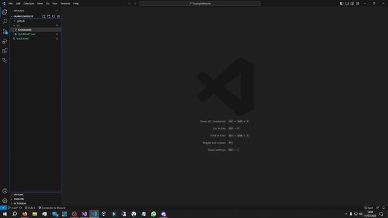388x218 pixels.
Task: Click the Refresh Explorer icon
Action: [x=53, y=16]
